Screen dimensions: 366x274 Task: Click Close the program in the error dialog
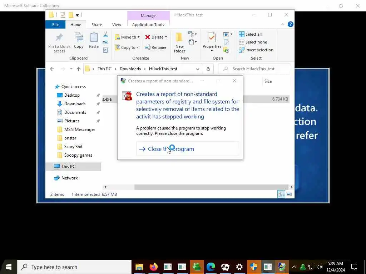tap(187, 149)
